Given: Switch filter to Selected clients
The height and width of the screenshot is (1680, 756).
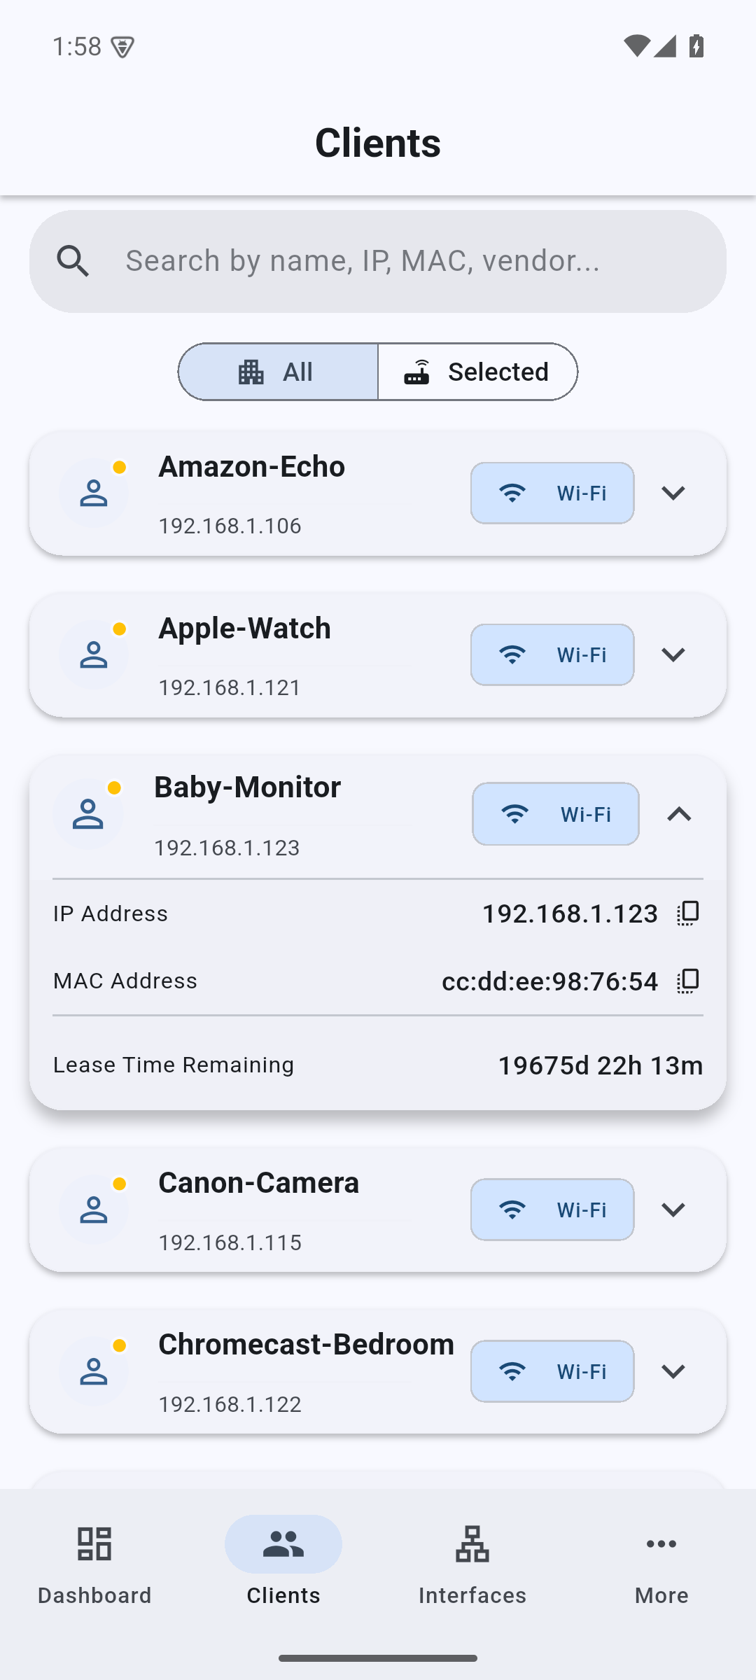Looking at the screenshot, I should click(478, 372).
